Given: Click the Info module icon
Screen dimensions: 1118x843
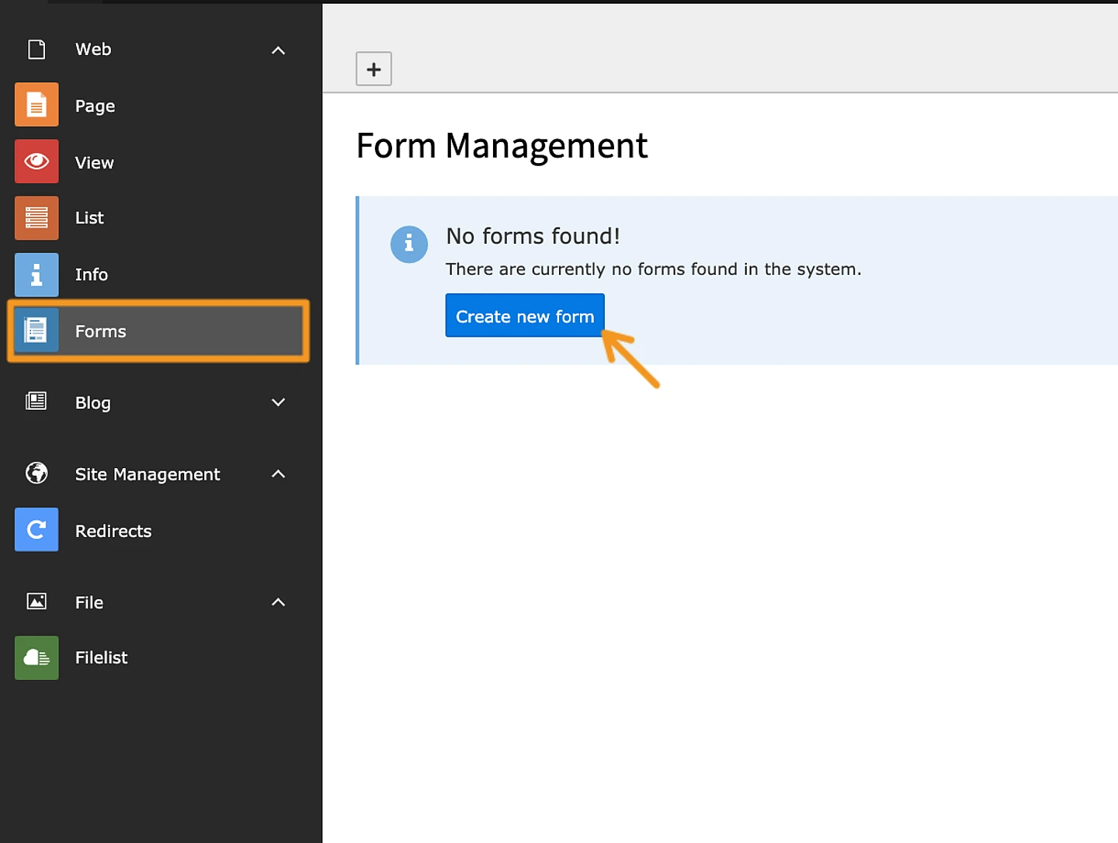Looking at the screenshot, I should click(36, 274).
